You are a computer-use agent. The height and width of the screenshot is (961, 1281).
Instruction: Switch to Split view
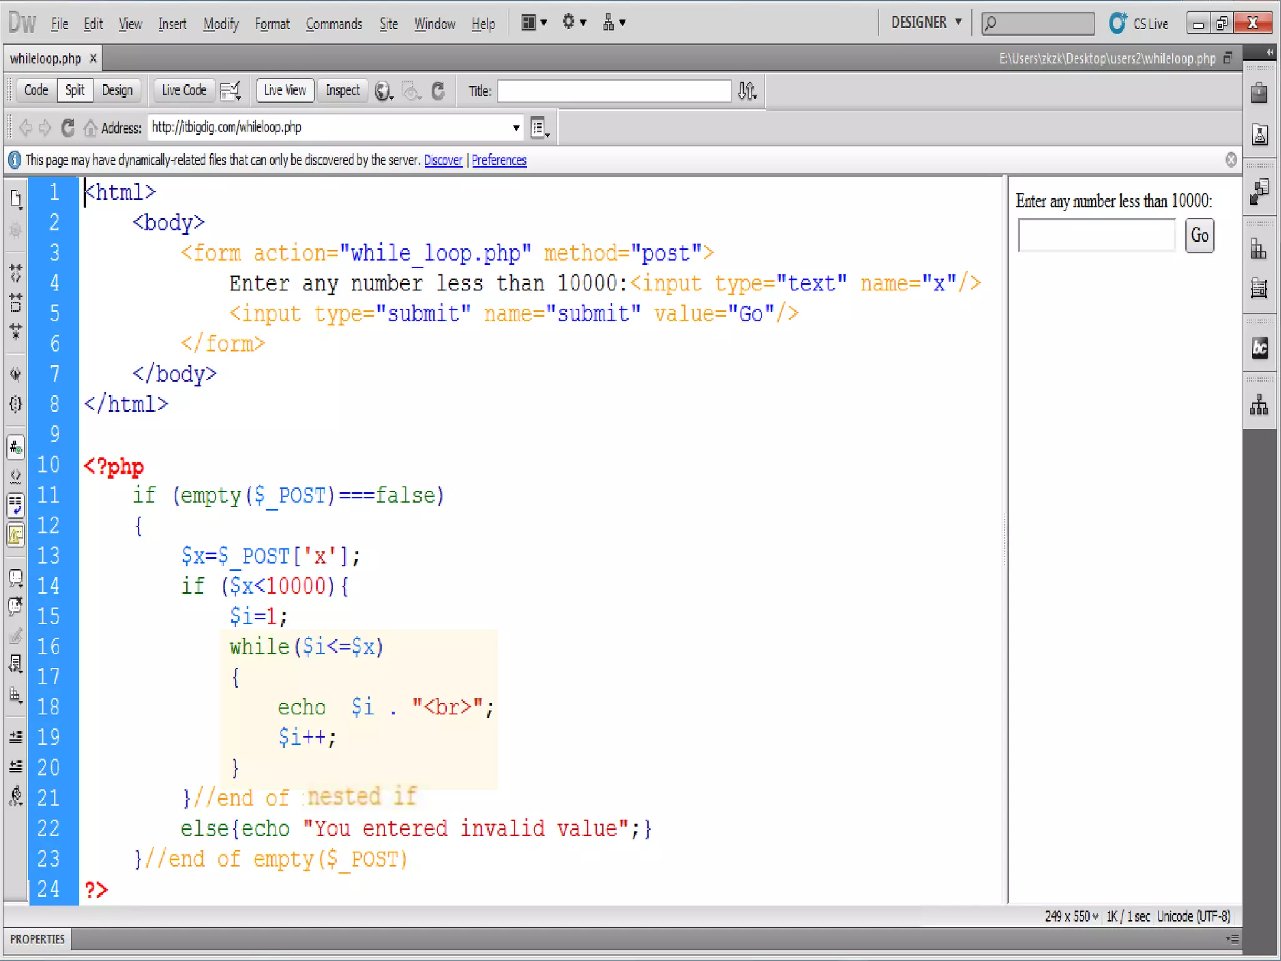coord(75,90)
